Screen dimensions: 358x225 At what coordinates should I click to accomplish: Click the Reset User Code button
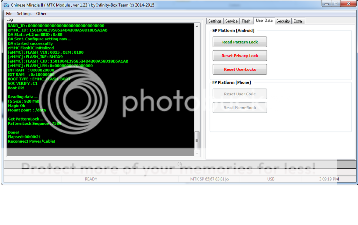(x=240, y=94)
